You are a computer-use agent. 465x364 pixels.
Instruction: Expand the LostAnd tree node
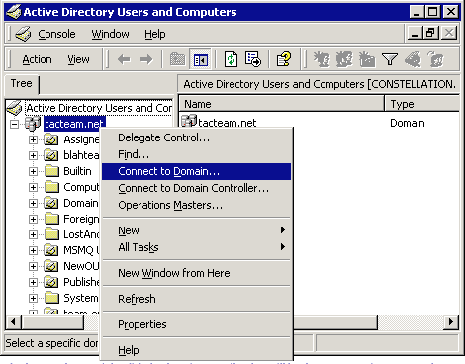(x=33, y=234)
